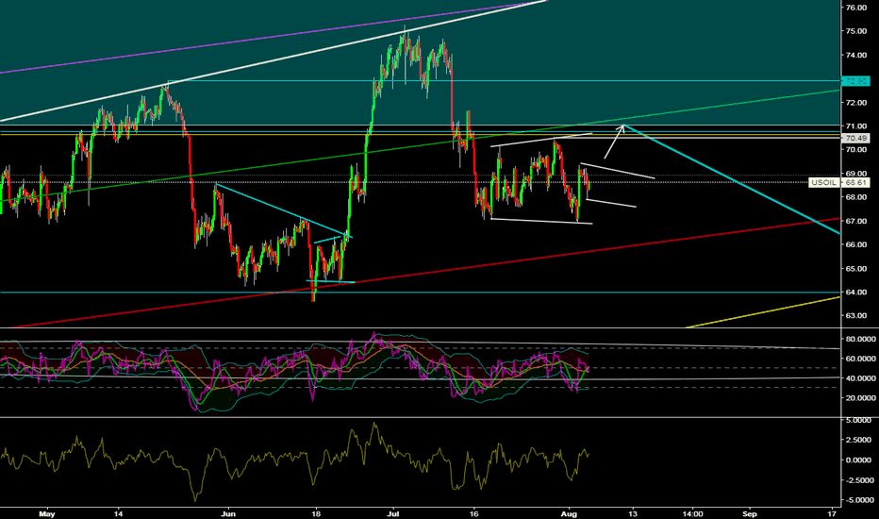Click the 80.0000 oscillator scale value
Viewport: 879px width, 519px height.
tap(860, 339)
